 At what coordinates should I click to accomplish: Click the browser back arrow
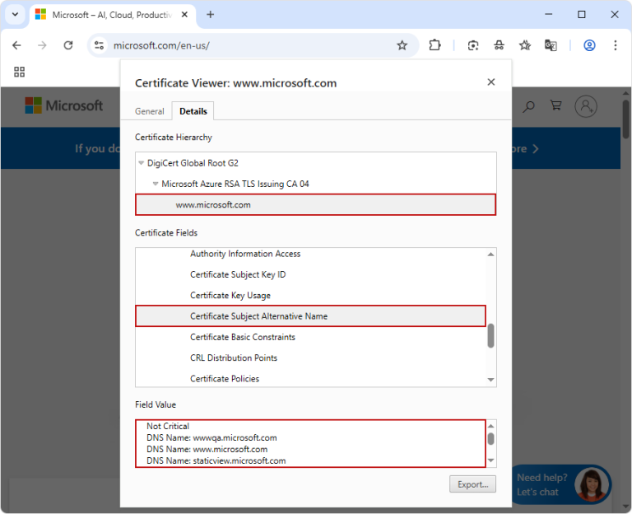pyautogui.click(x=16, y=45)
